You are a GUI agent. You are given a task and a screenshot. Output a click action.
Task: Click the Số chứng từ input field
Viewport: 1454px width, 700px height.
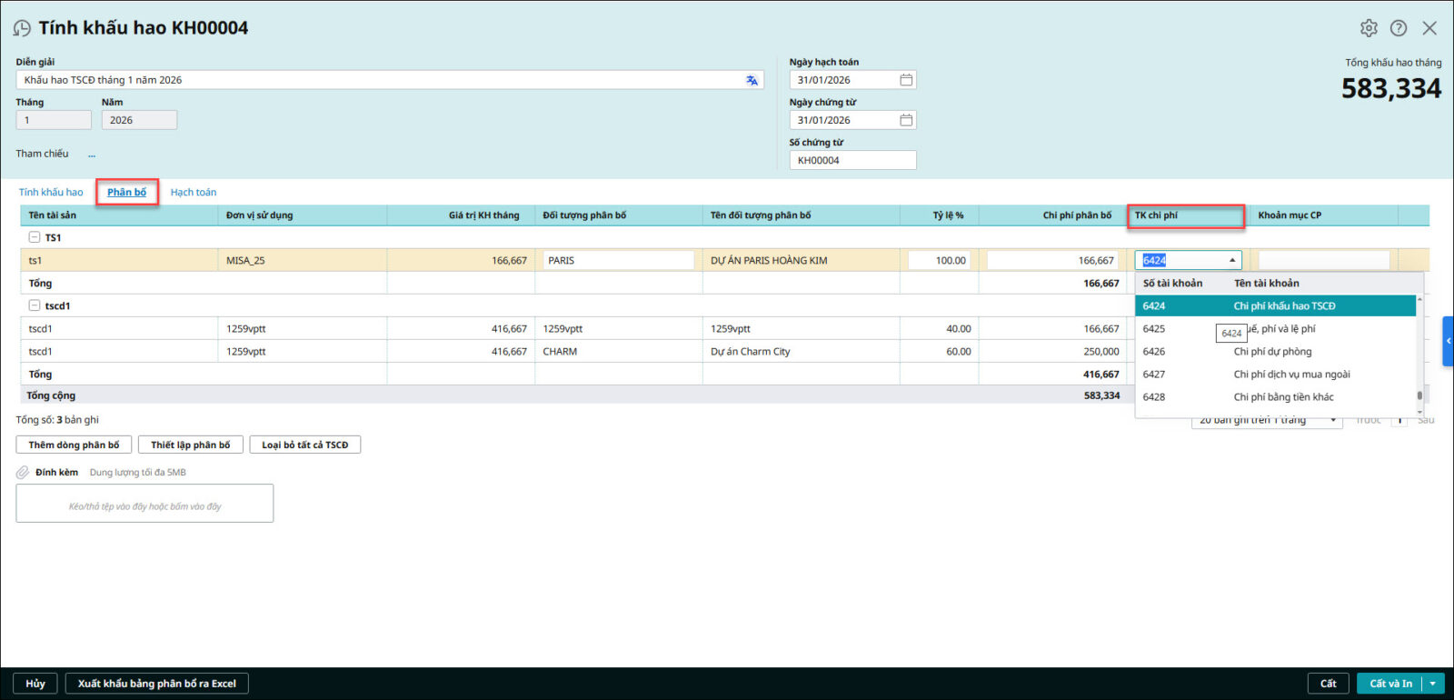click(x=851, y=161)
